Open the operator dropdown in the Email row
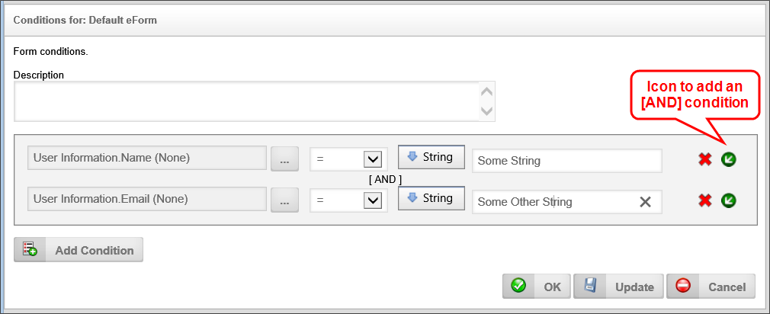 pos(372,200)
